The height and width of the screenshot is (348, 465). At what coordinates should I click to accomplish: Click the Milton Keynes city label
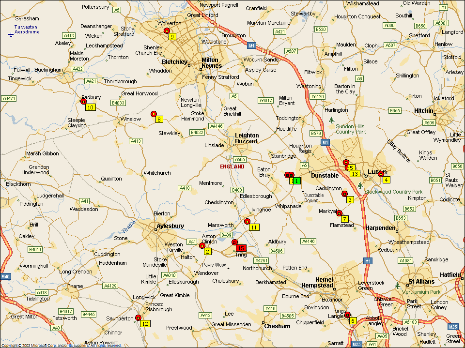pos(211,62)
